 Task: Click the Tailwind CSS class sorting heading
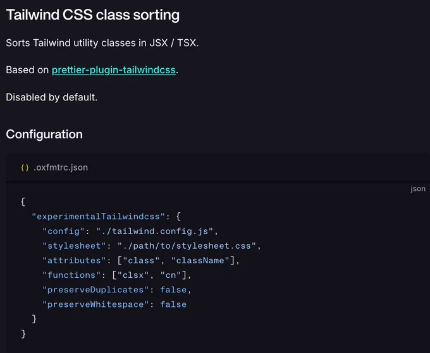coord(93,15)
